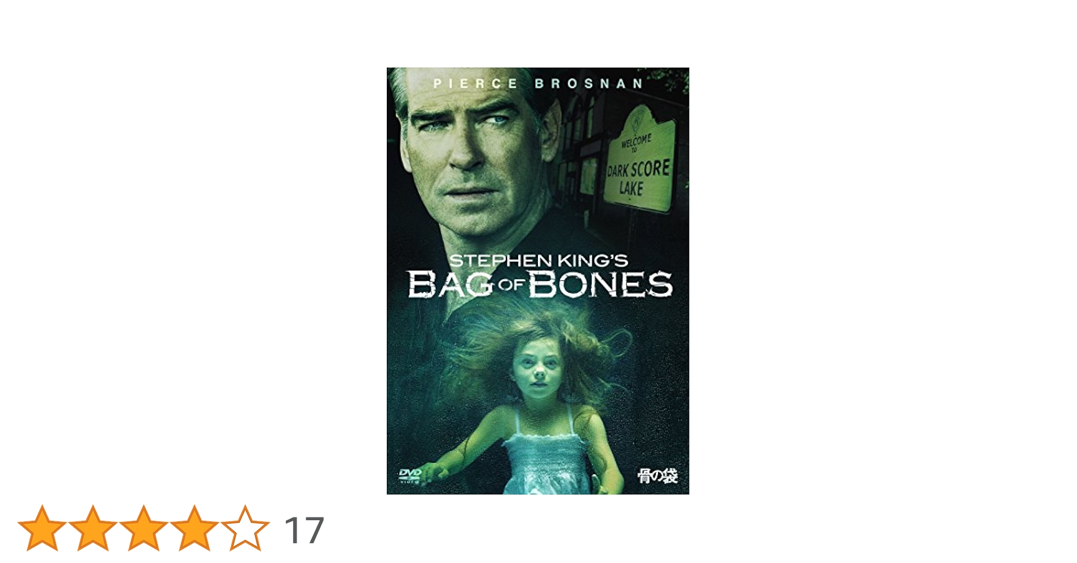The width and height of the screenshot is (1077, 563).
Task: Click the first orange rating star
Action: pyautogui.click(x=42, y=528)
